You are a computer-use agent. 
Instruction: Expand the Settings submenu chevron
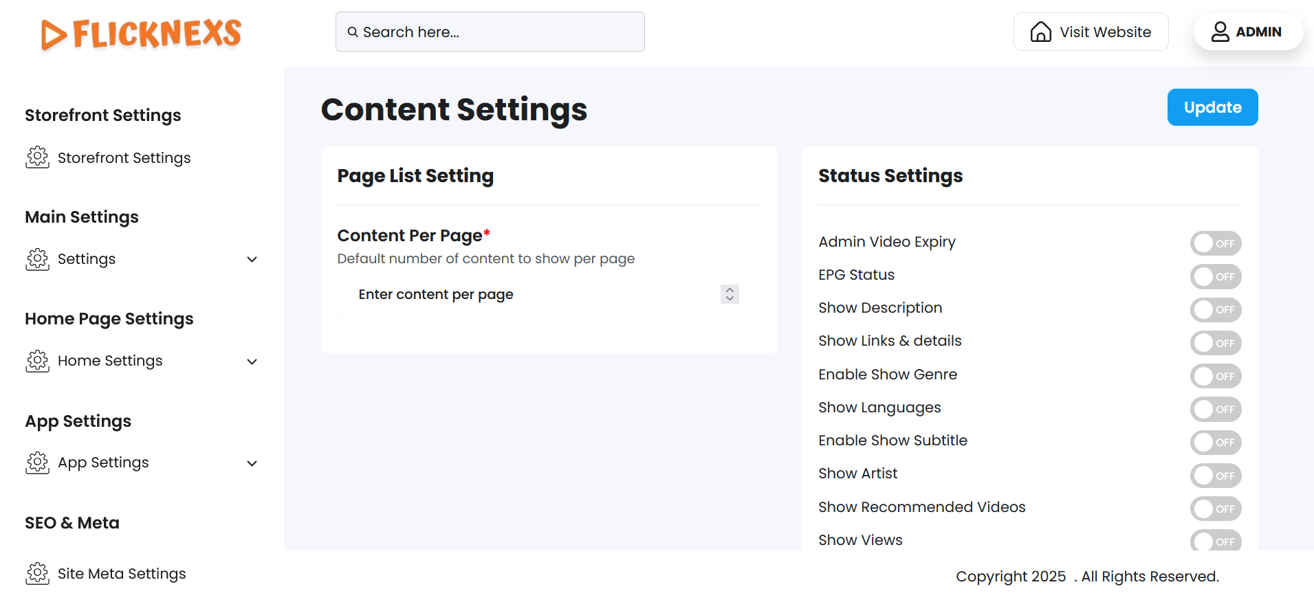point(252,260)
